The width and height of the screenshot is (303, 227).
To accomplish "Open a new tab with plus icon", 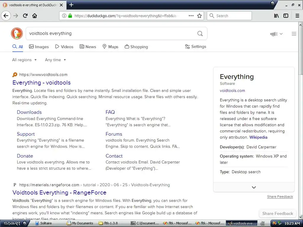I will 71,5.
